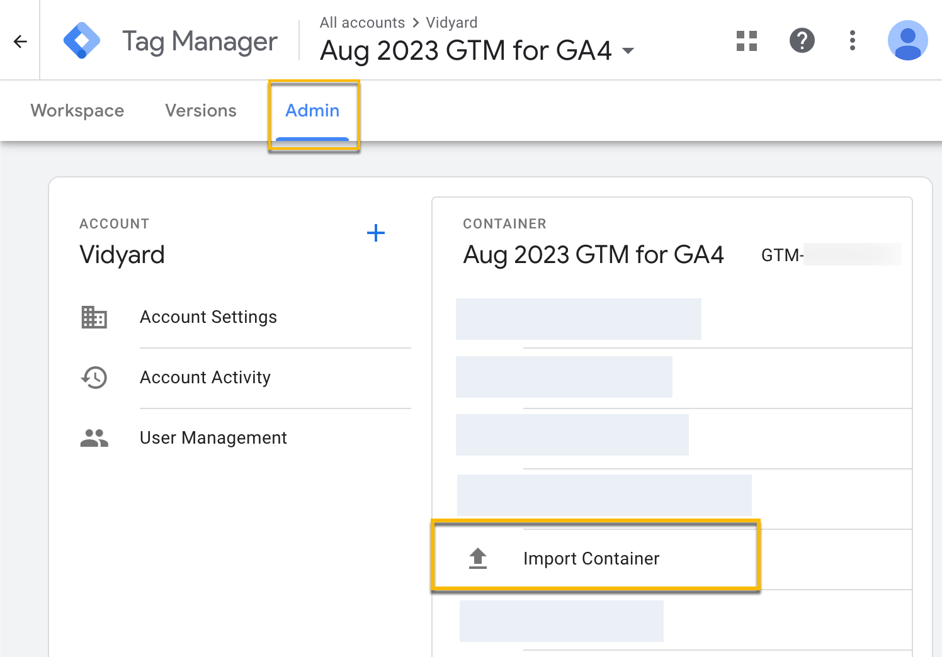942x657 pixels.
Task: Open the three-dot more options menu
Action: coord(853,41)
